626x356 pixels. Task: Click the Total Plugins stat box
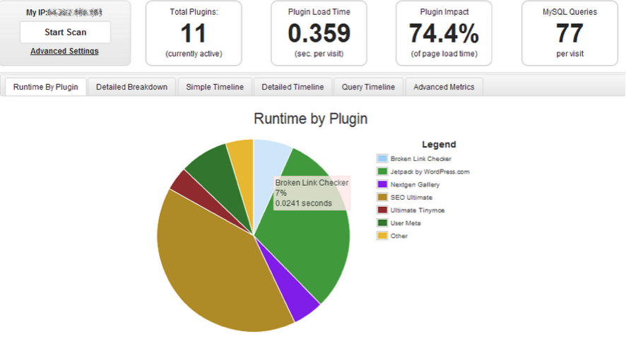194,33
